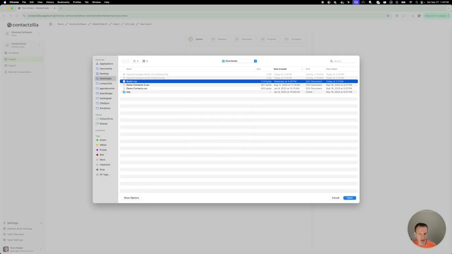Click the forward navigation arrow in dialog

click(128, 61)
